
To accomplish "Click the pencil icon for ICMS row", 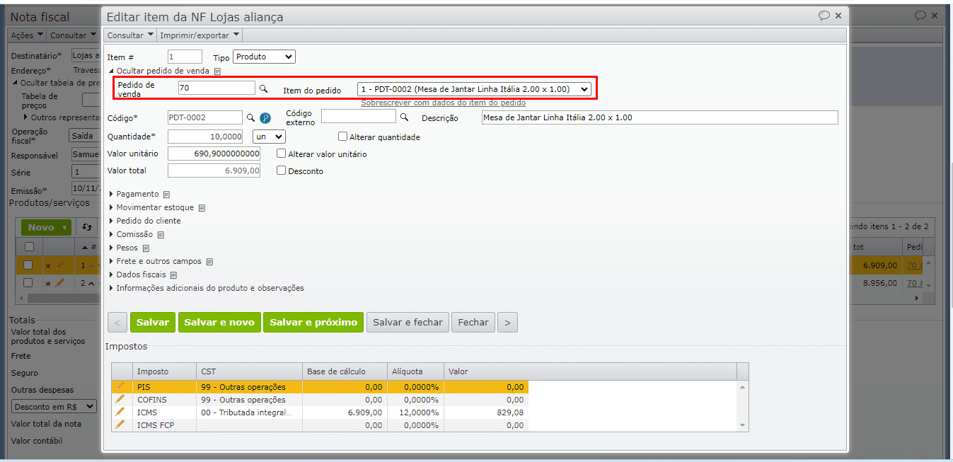I will point(120,412).
